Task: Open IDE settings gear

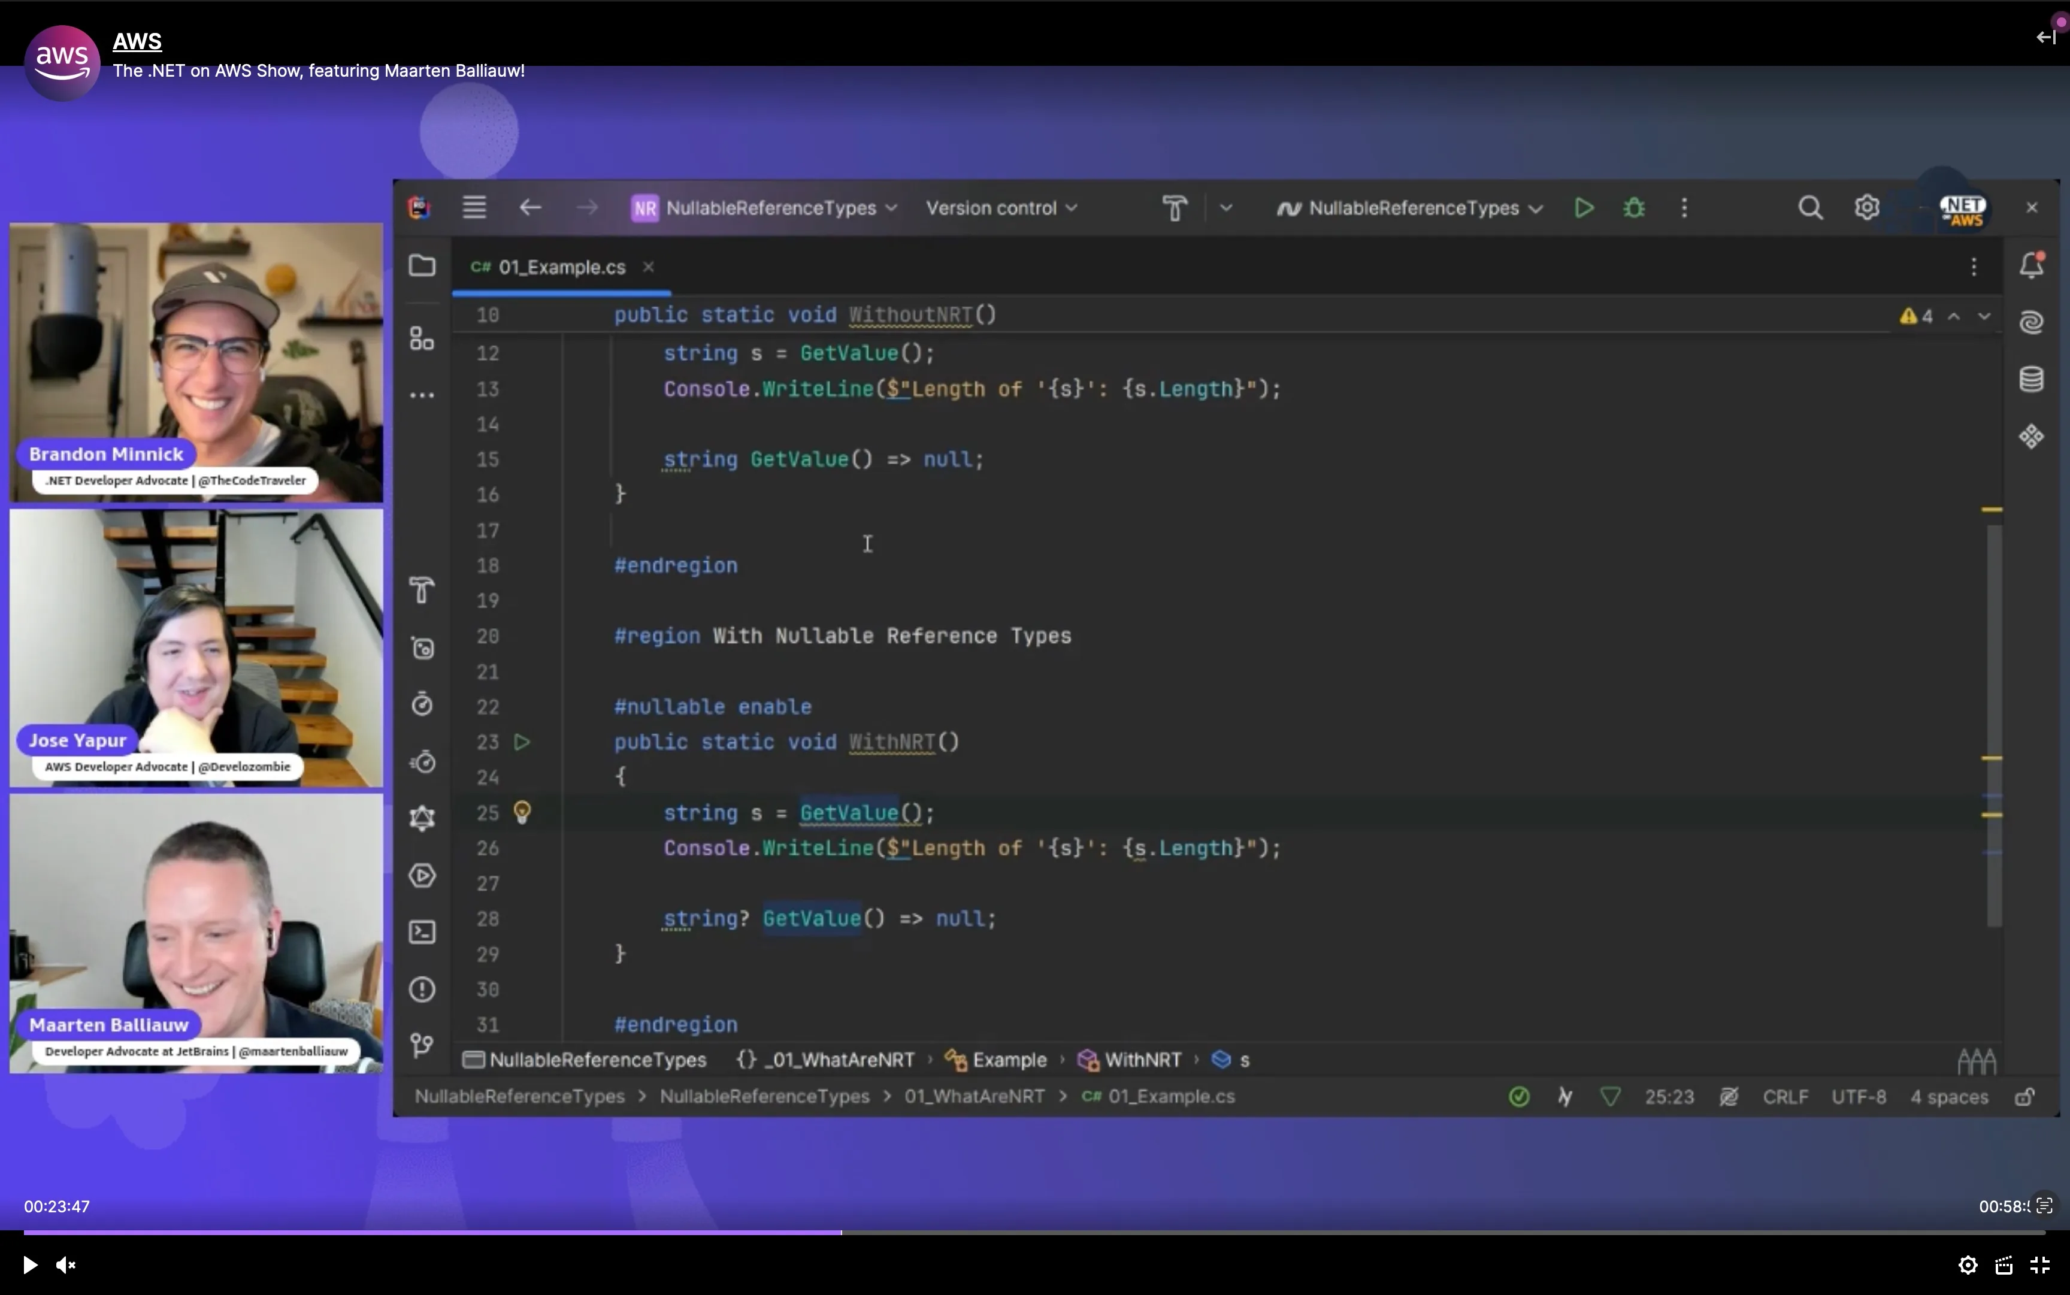Action: click(1867, 208)
